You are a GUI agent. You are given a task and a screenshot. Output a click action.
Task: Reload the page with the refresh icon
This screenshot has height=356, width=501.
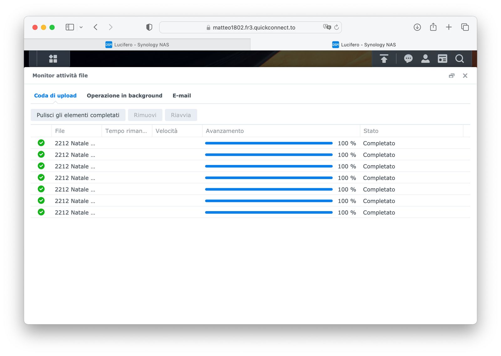click(337, 27)
